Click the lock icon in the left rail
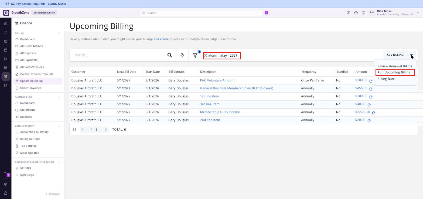 pos(6,193)
